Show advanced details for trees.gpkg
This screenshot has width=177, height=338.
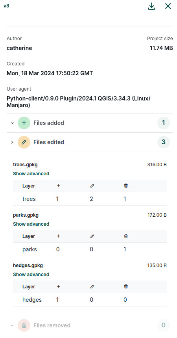[31, 173]
